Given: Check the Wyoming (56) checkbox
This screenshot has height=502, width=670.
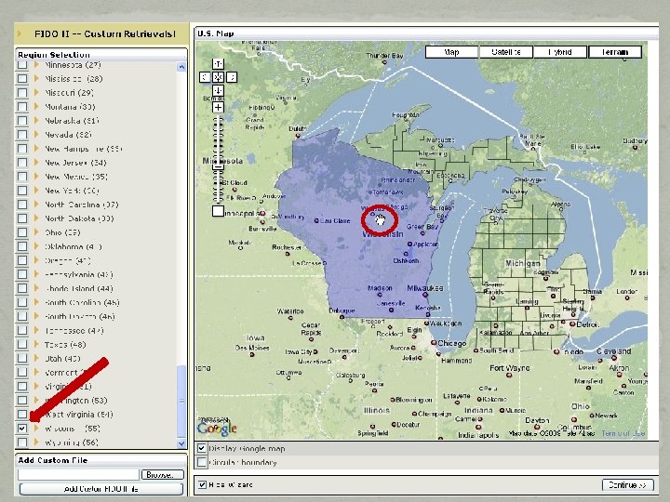Looking at the screenshot, I should [22, 442].
